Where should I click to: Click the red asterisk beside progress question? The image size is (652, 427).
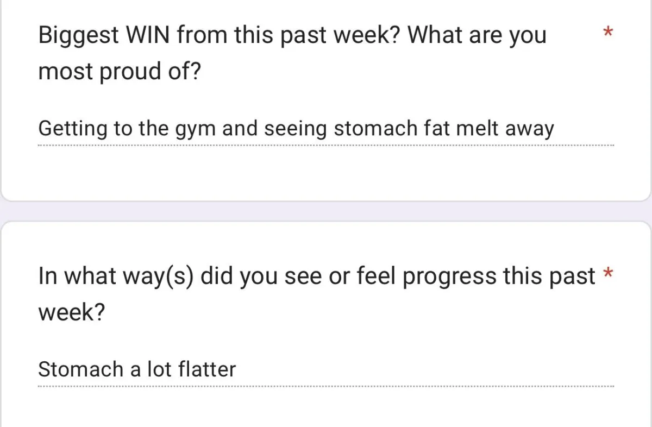609,273
